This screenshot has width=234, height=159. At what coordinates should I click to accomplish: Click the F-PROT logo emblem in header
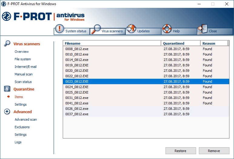pos(6,16)
